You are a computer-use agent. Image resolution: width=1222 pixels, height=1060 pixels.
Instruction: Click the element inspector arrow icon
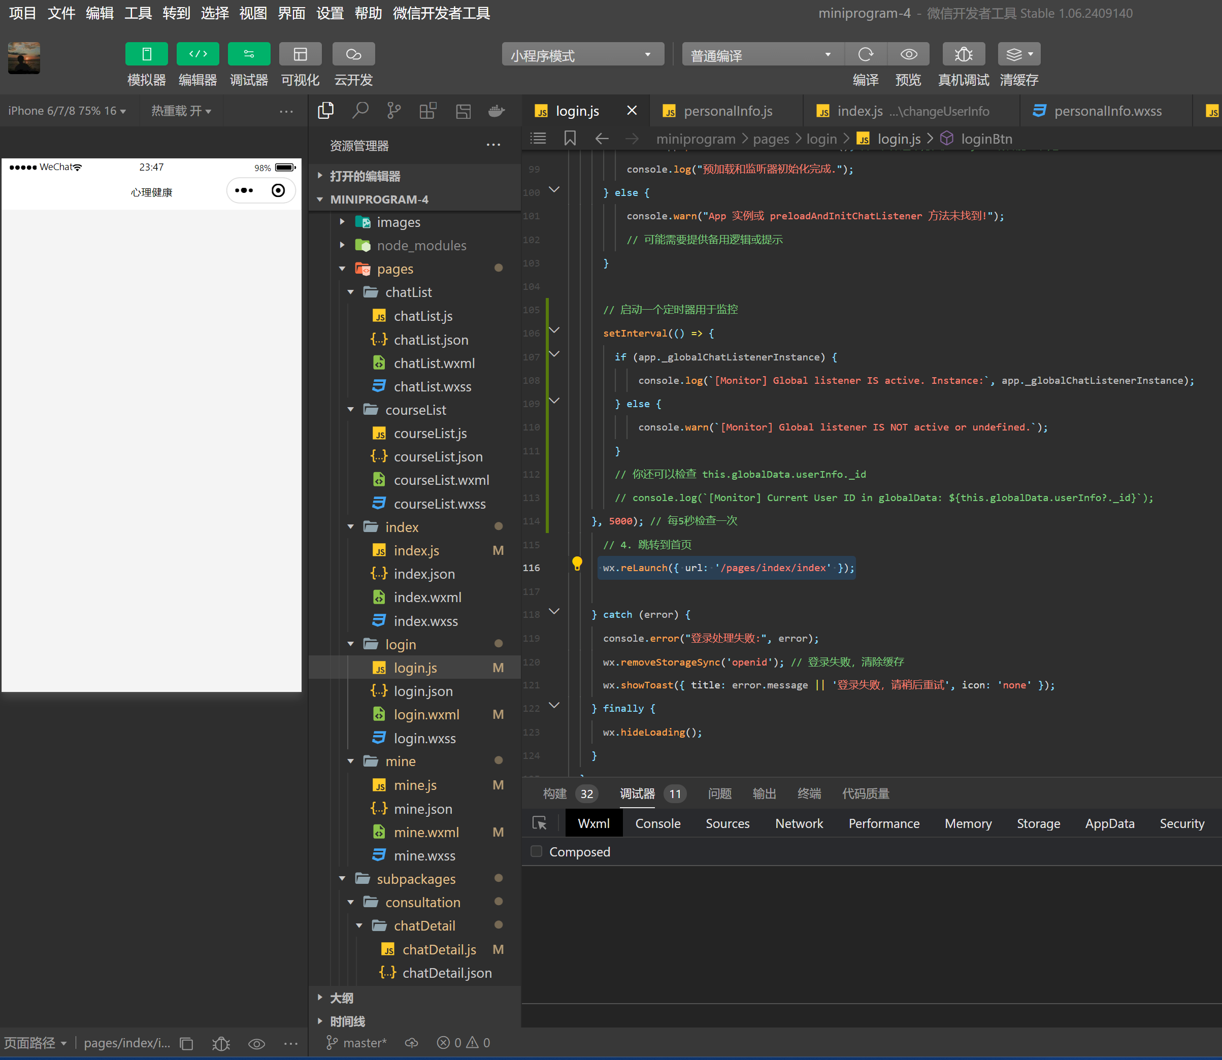tap(540, 823)
